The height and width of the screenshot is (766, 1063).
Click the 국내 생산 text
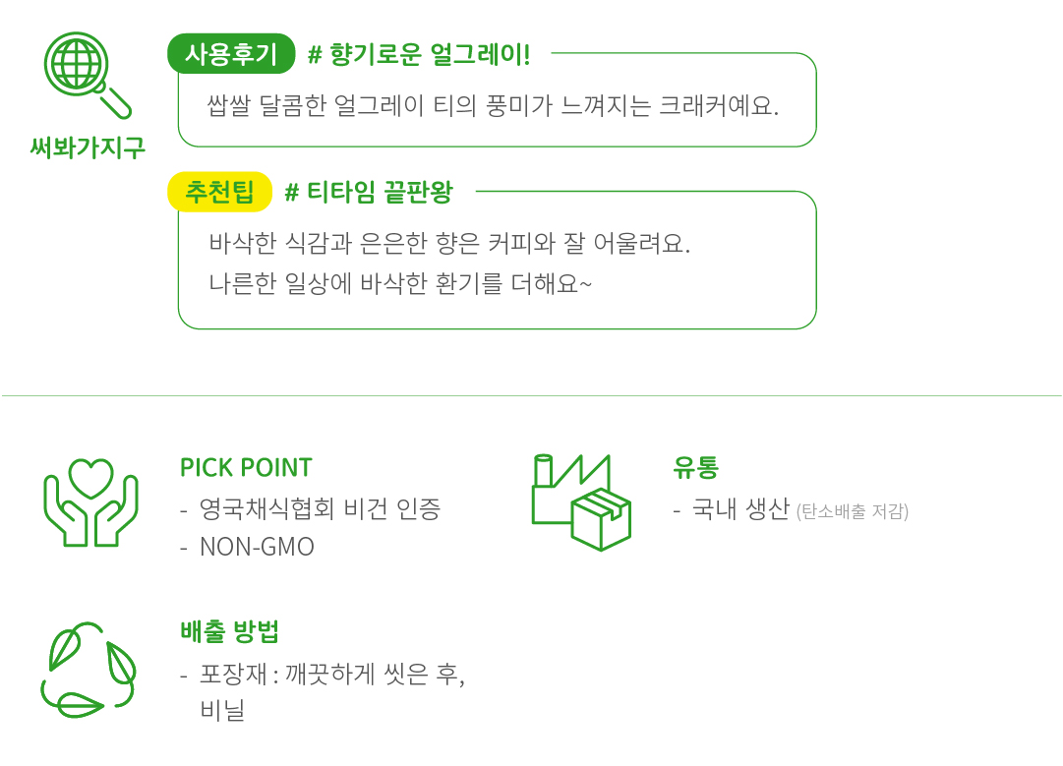[x=740, y=509]
